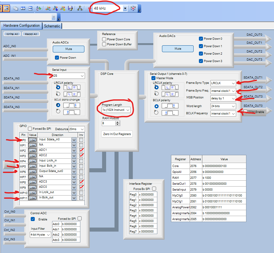Toggle Power Down Core checkbox in Reference
Image resolution: width=274 pixels, height=253 pixels.
pyautogui.click(x=104, y=39)
